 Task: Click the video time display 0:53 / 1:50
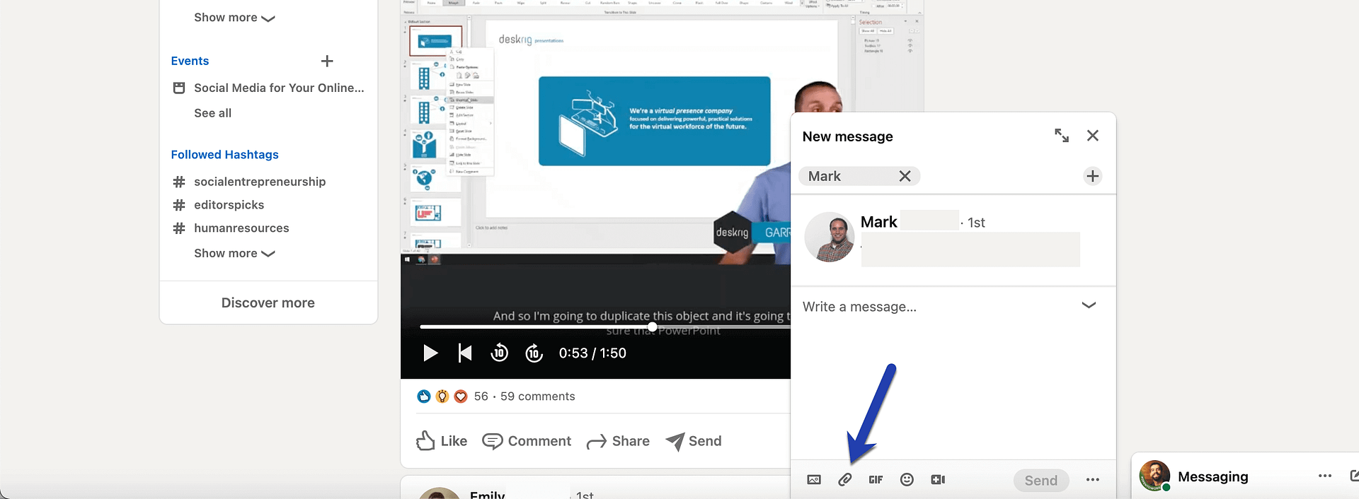click(592, 353)
